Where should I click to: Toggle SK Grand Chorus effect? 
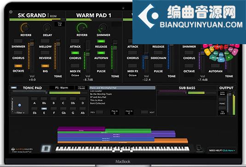click(x=18, y=53)
